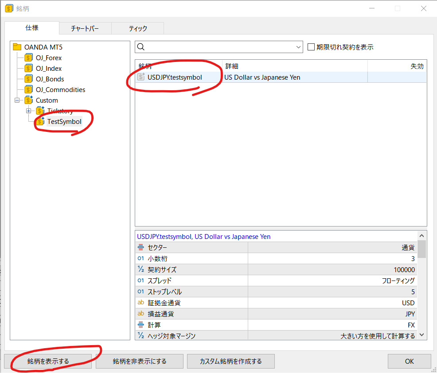This screenshot has width=437, height=373.
Task: Click the 銘柄を表示する button
Action: pos(48,361)
